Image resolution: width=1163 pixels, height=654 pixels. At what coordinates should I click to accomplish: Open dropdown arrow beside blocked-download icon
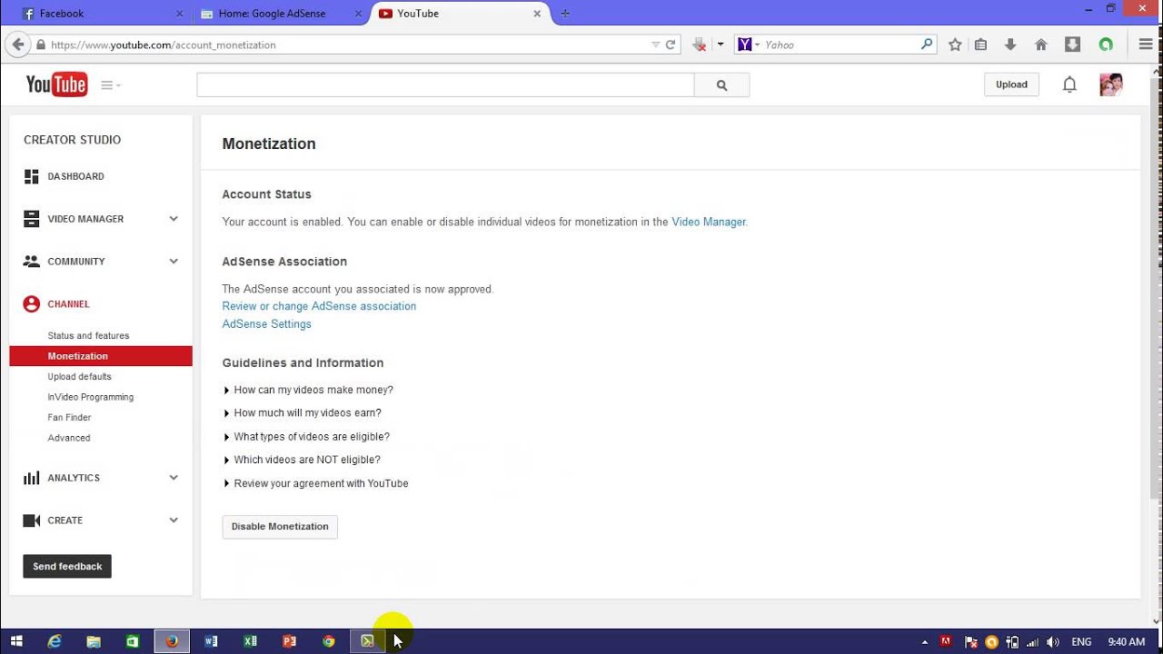(x=721, y=45)
